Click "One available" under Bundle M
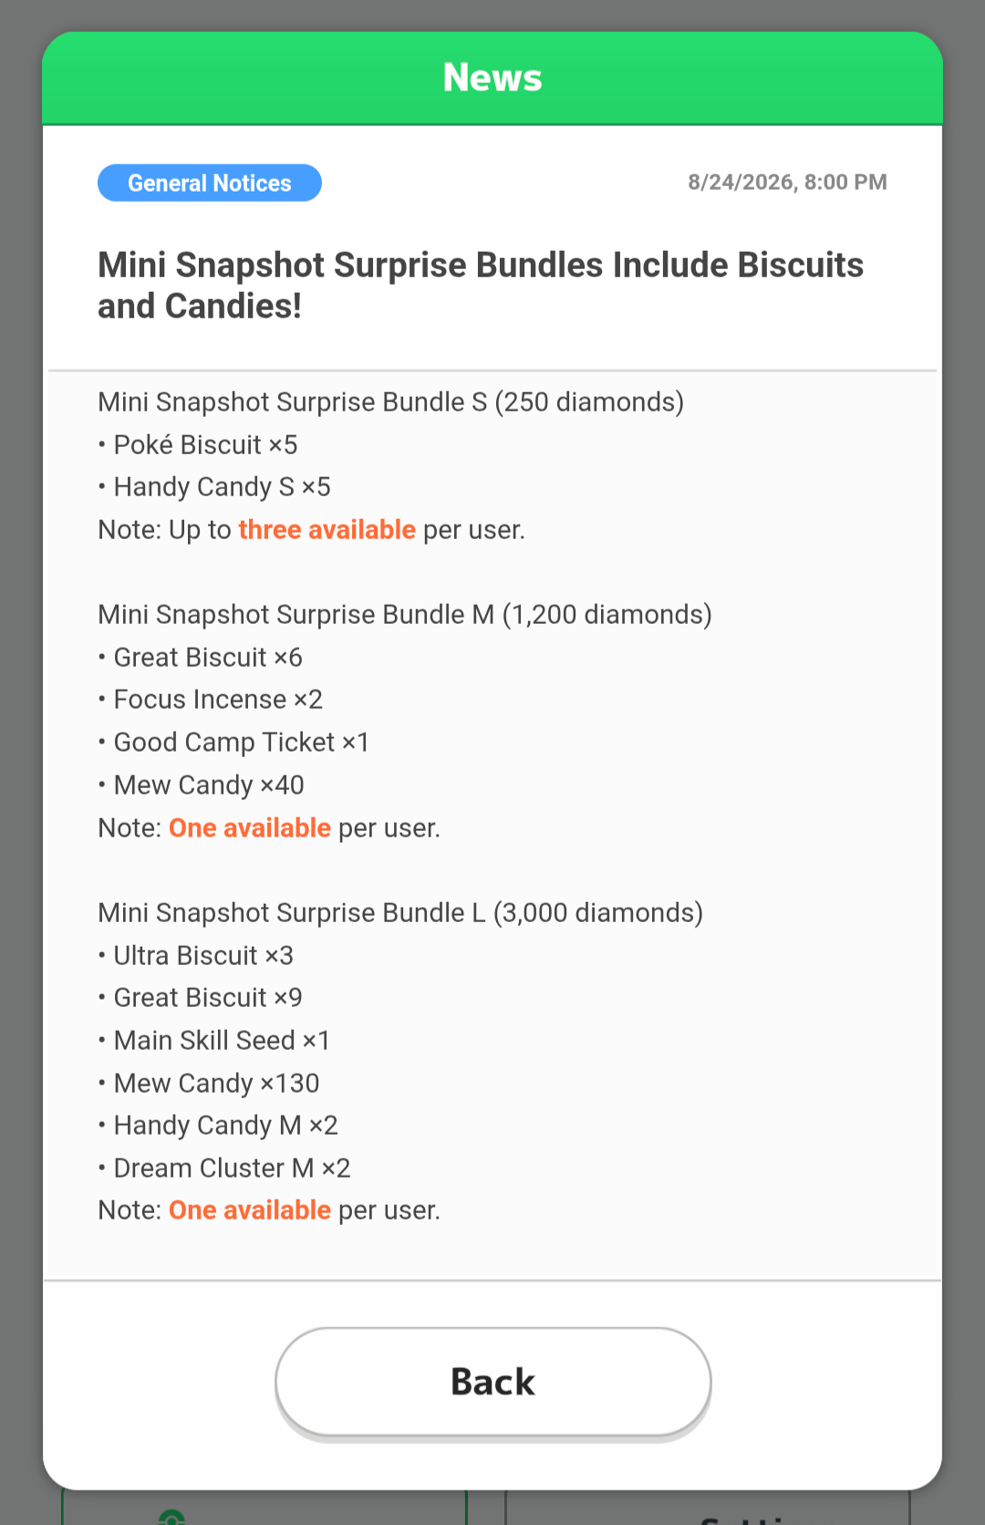The width and height of the screenshot is (985, 1525). tap(250, 828)
